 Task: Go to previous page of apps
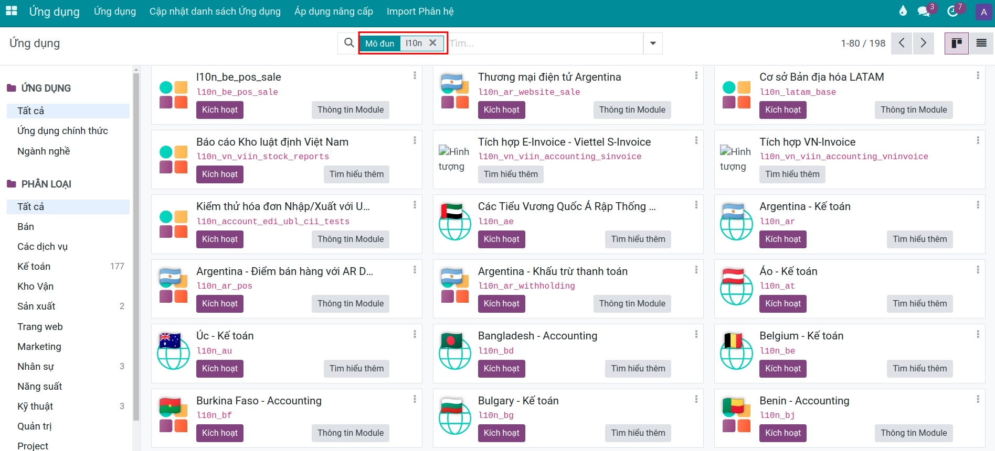[x=902, y=43]
